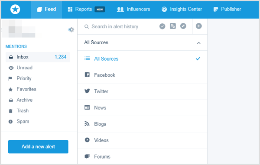
Task: Click the MENTIONS section heading
Action: click(x=16, y=46)
